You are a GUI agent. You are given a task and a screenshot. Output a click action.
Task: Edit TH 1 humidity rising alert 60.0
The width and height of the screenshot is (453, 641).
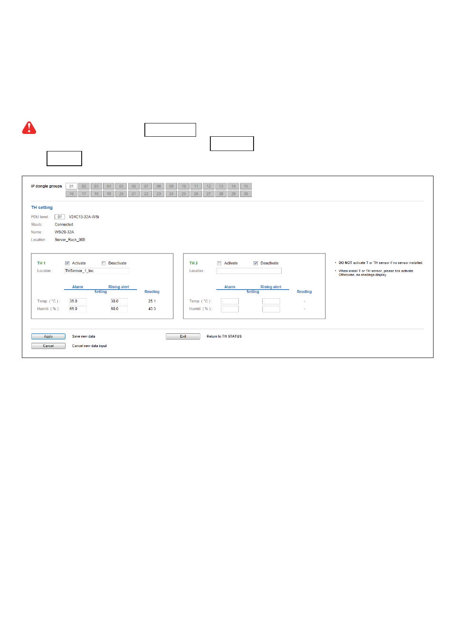coord(119,309)
